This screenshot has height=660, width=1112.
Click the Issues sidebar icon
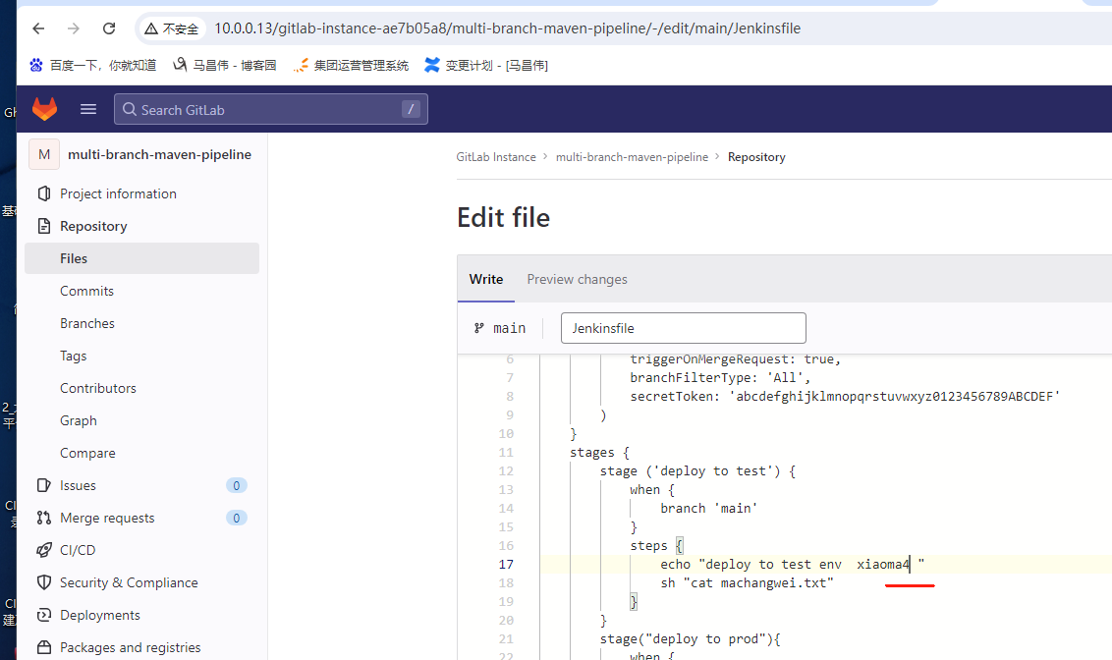click(x=44, y=485)
